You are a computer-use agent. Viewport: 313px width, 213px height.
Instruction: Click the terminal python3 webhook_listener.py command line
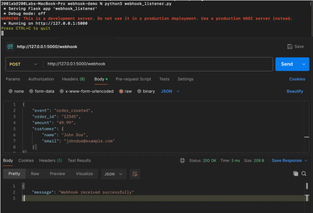click(x=86, y=4)
